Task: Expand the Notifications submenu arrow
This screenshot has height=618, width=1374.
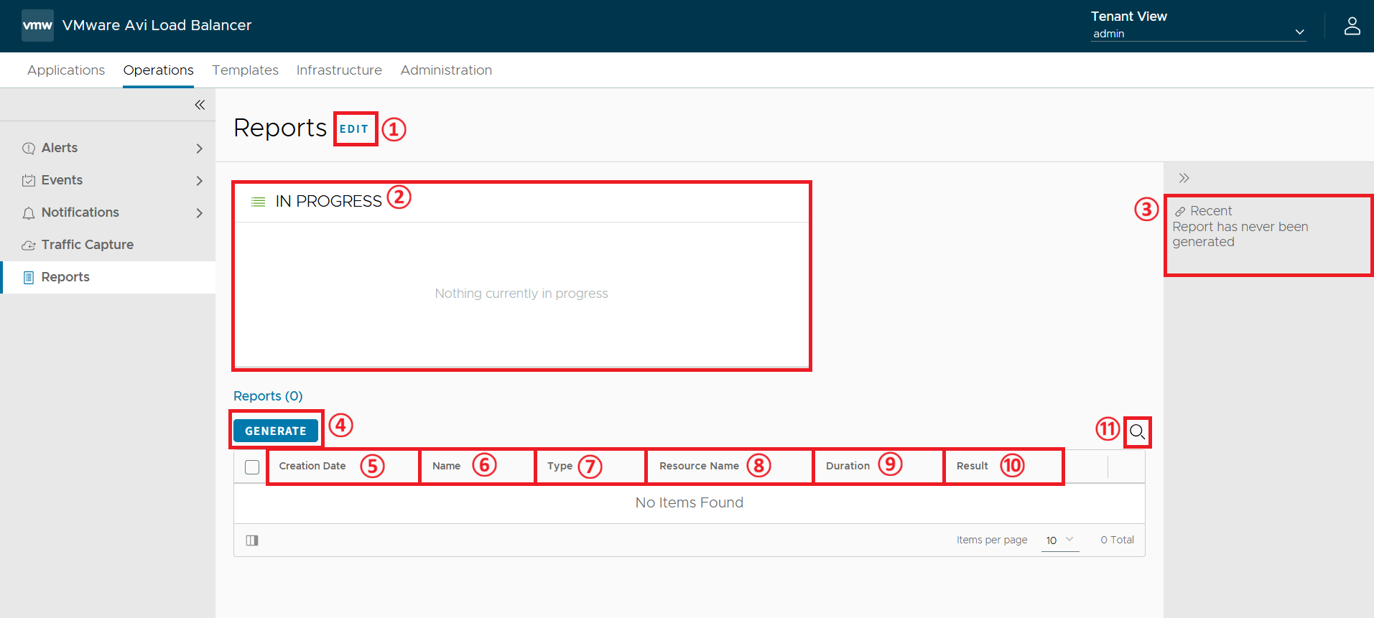Action: pos(200,213)
